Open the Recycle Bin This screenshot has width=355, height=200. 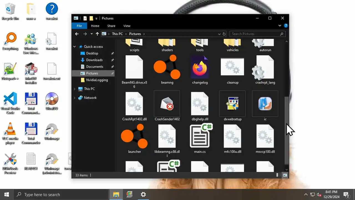pyautogui.click(x=10, y=11)
